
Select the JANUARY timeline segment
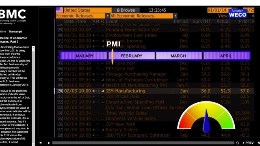84,56
